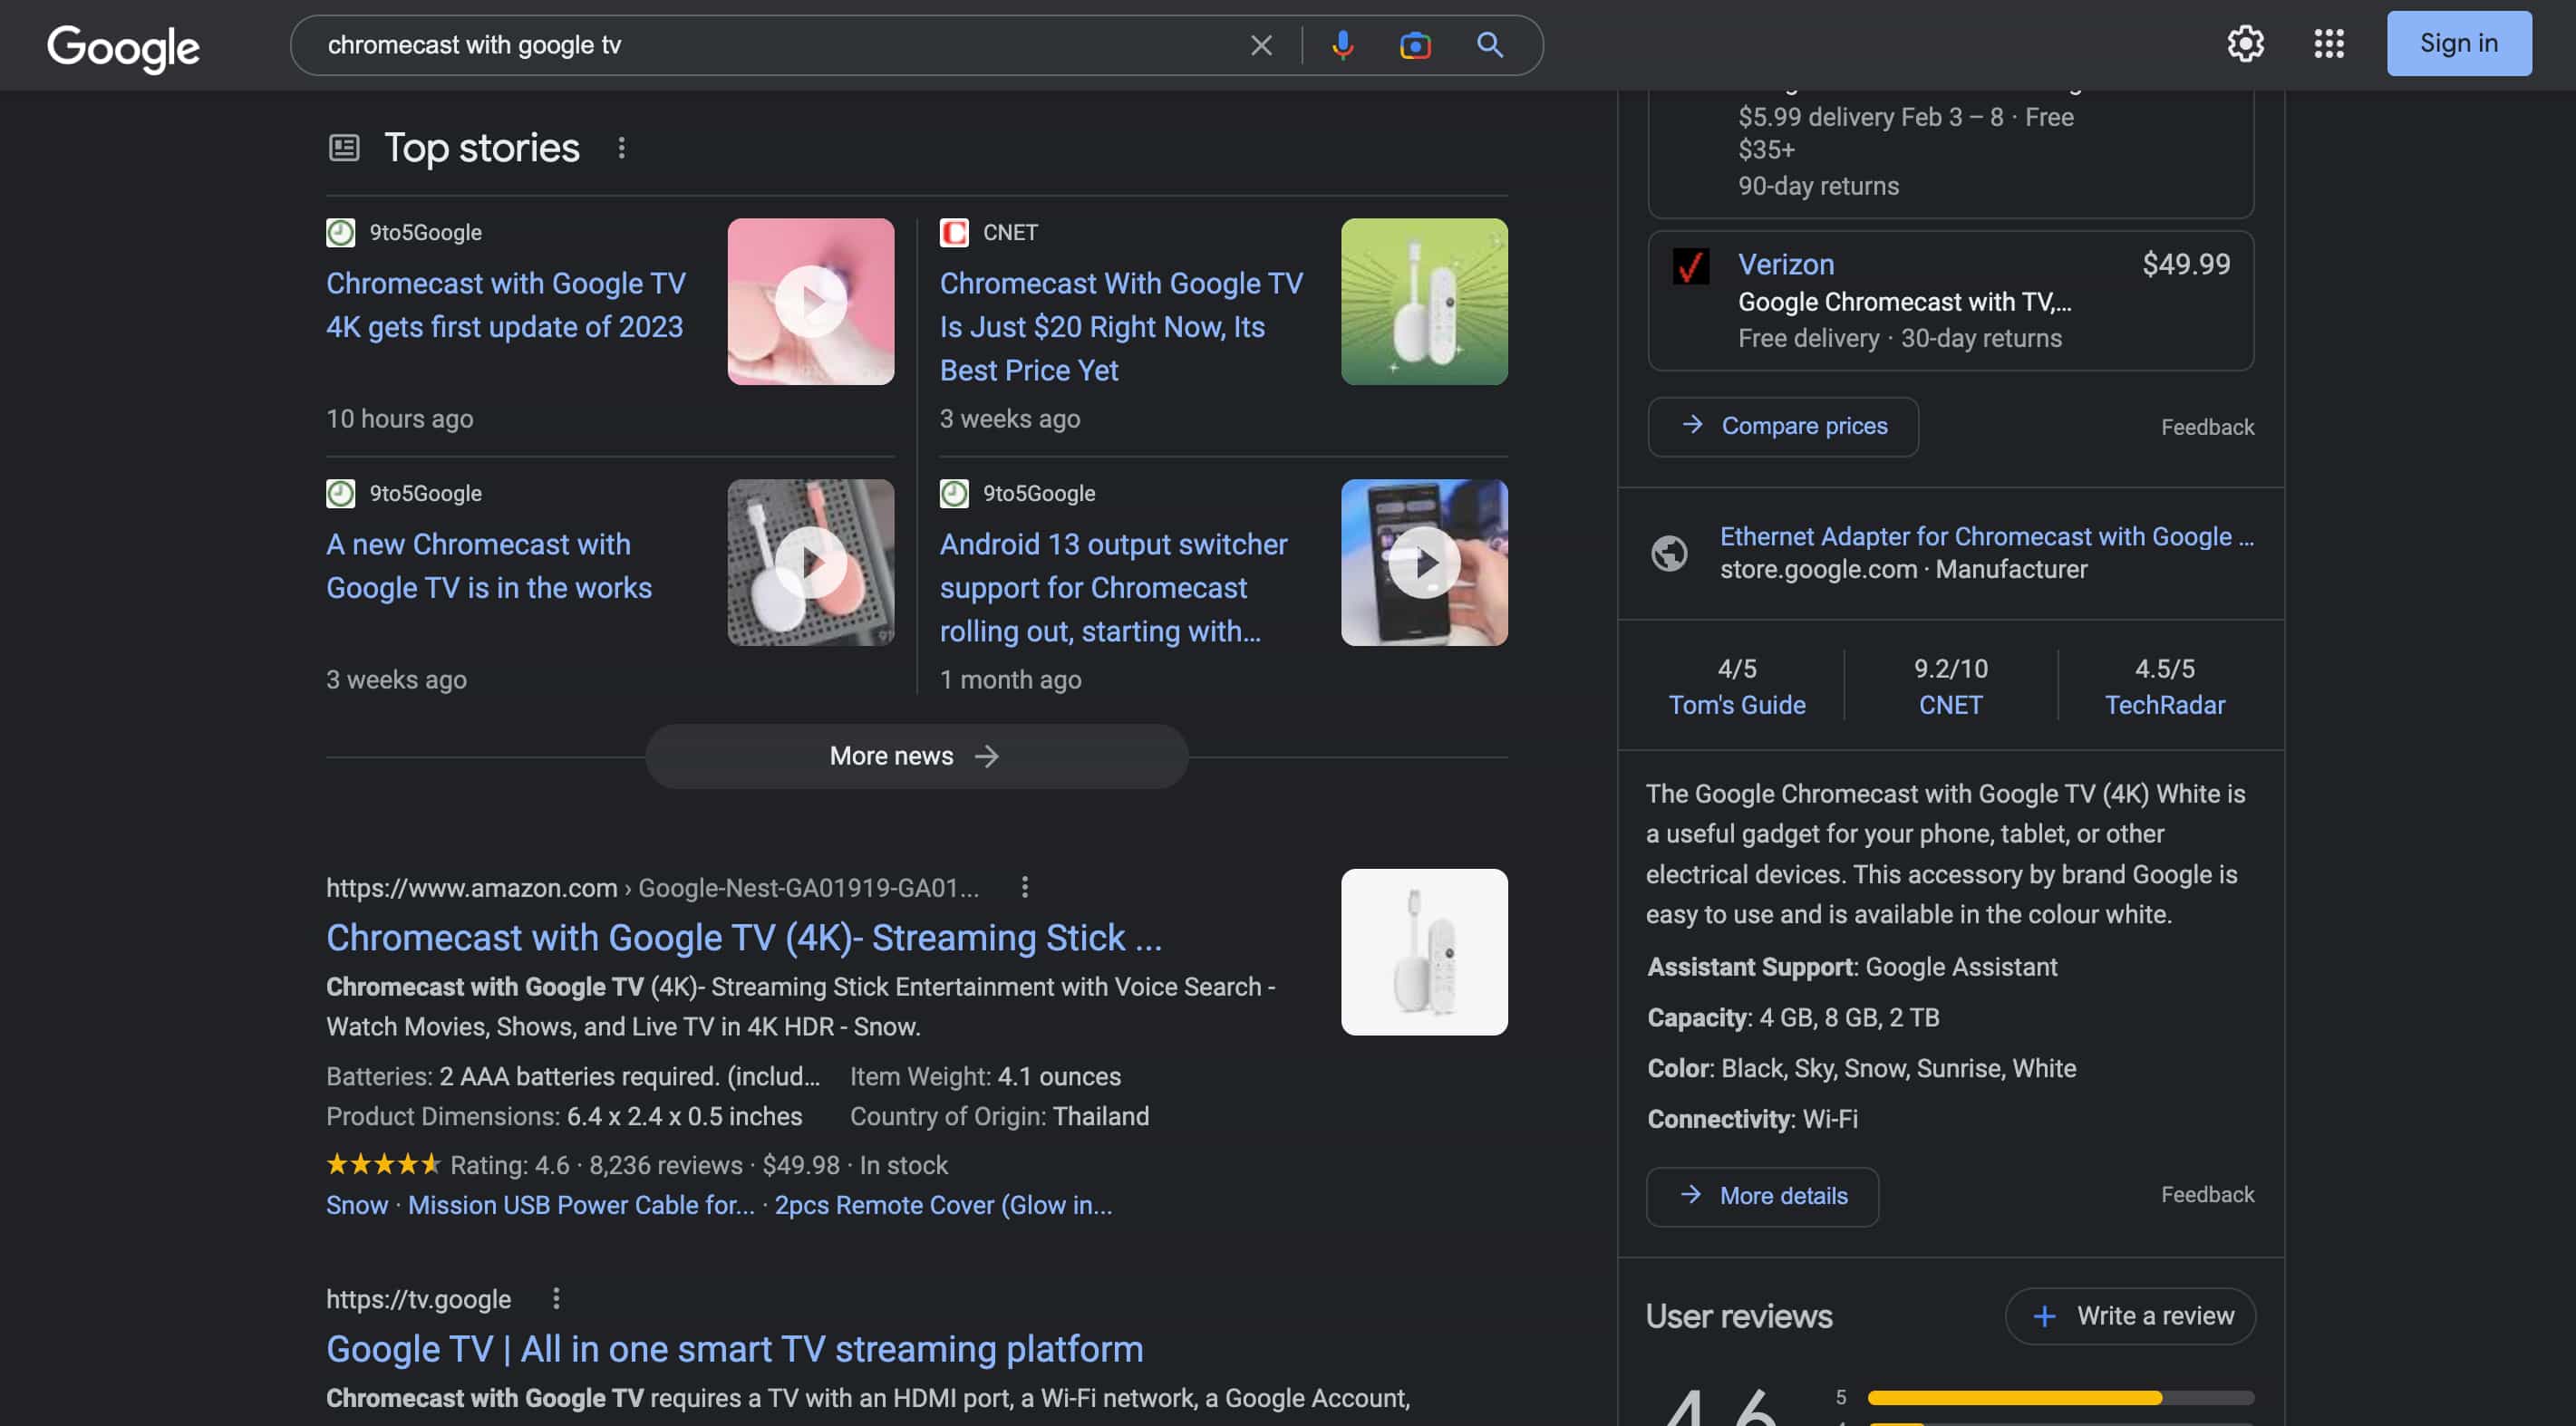Click the voice search microphone icon
The height and width of the screenshot is (1426, 2576).
coord(1342,45)
